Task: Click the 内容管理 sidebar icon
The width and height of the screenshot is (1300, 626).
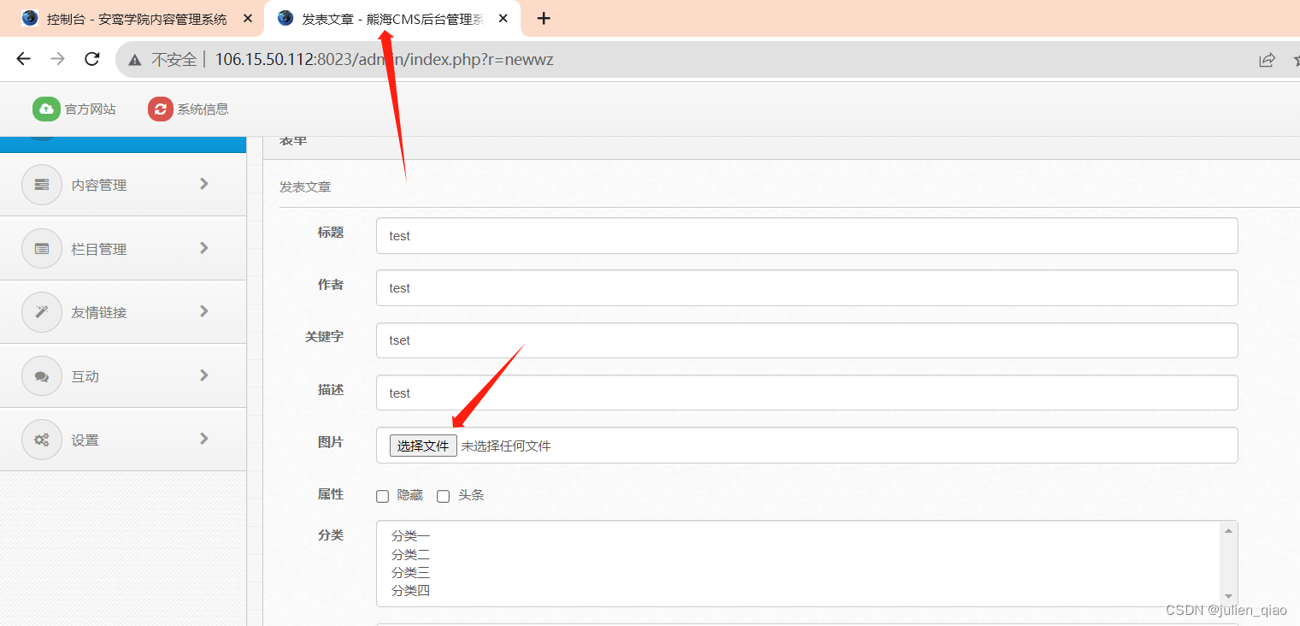Action: pyautogui.click(x=42, y=185)
